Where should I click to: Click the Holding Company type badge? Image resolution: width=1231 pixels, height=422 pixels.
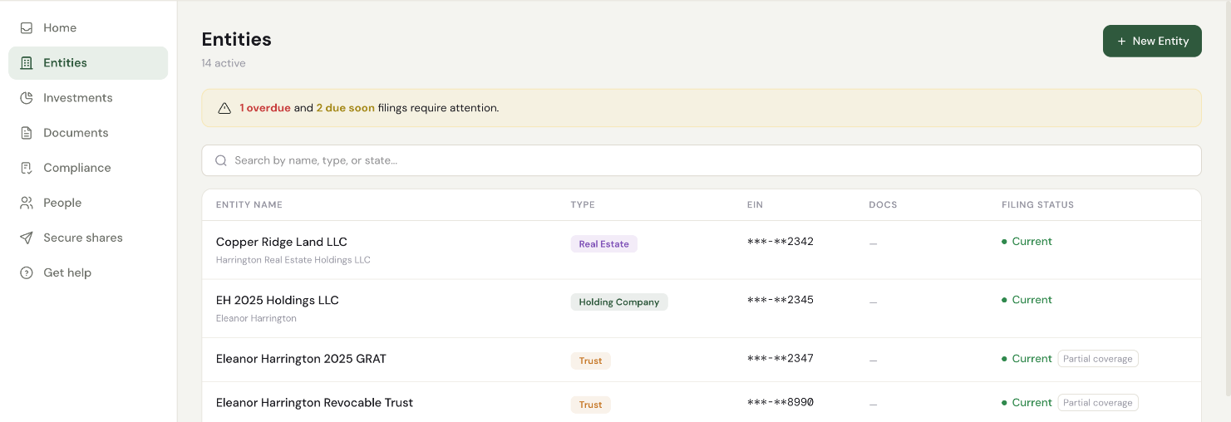[x=619, y=302]
